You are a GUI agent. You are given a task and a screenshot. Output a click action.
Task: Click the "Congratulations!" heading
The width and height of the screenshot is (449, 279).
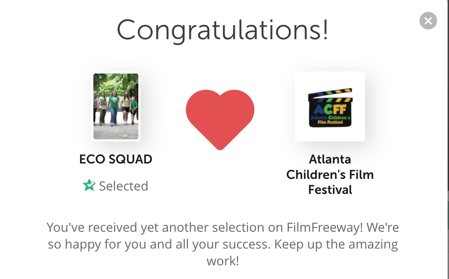(223, 30)
